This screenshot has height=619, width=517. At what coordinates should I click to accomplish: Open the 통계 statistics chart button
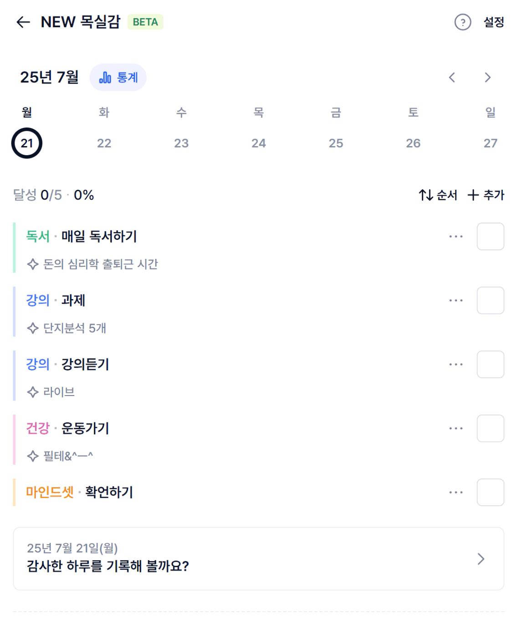118,77
